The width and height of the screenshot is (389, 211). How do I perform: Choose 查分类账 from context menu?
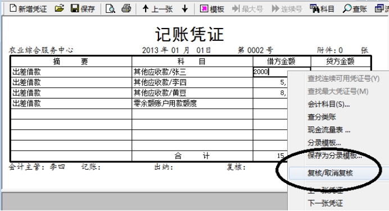pos(322,117)
